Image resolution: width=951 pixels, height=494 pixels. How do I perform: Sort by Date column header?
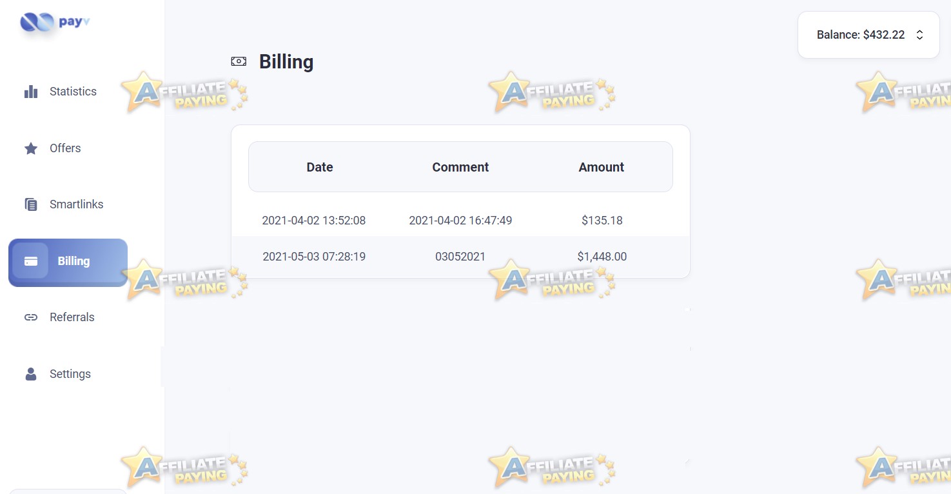(320, 167)
